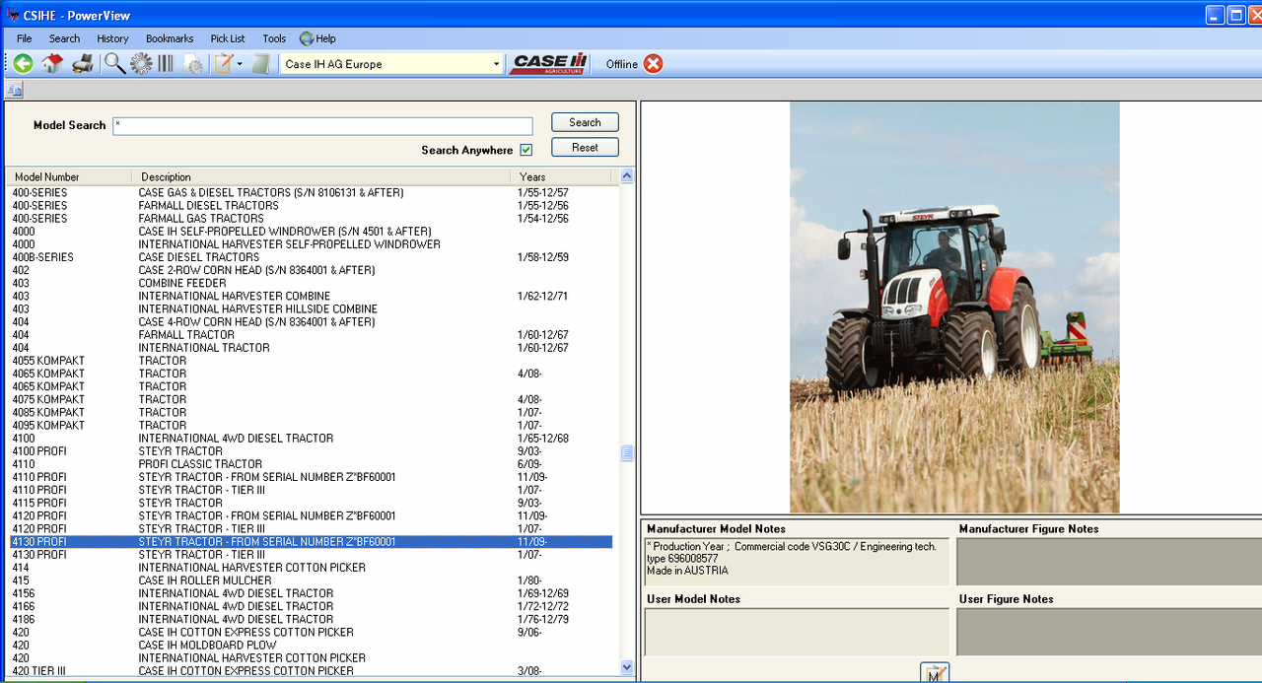Click the barcode-style toolbar icon
This screenshot has width=1262, height=683.
pos(166,64)
